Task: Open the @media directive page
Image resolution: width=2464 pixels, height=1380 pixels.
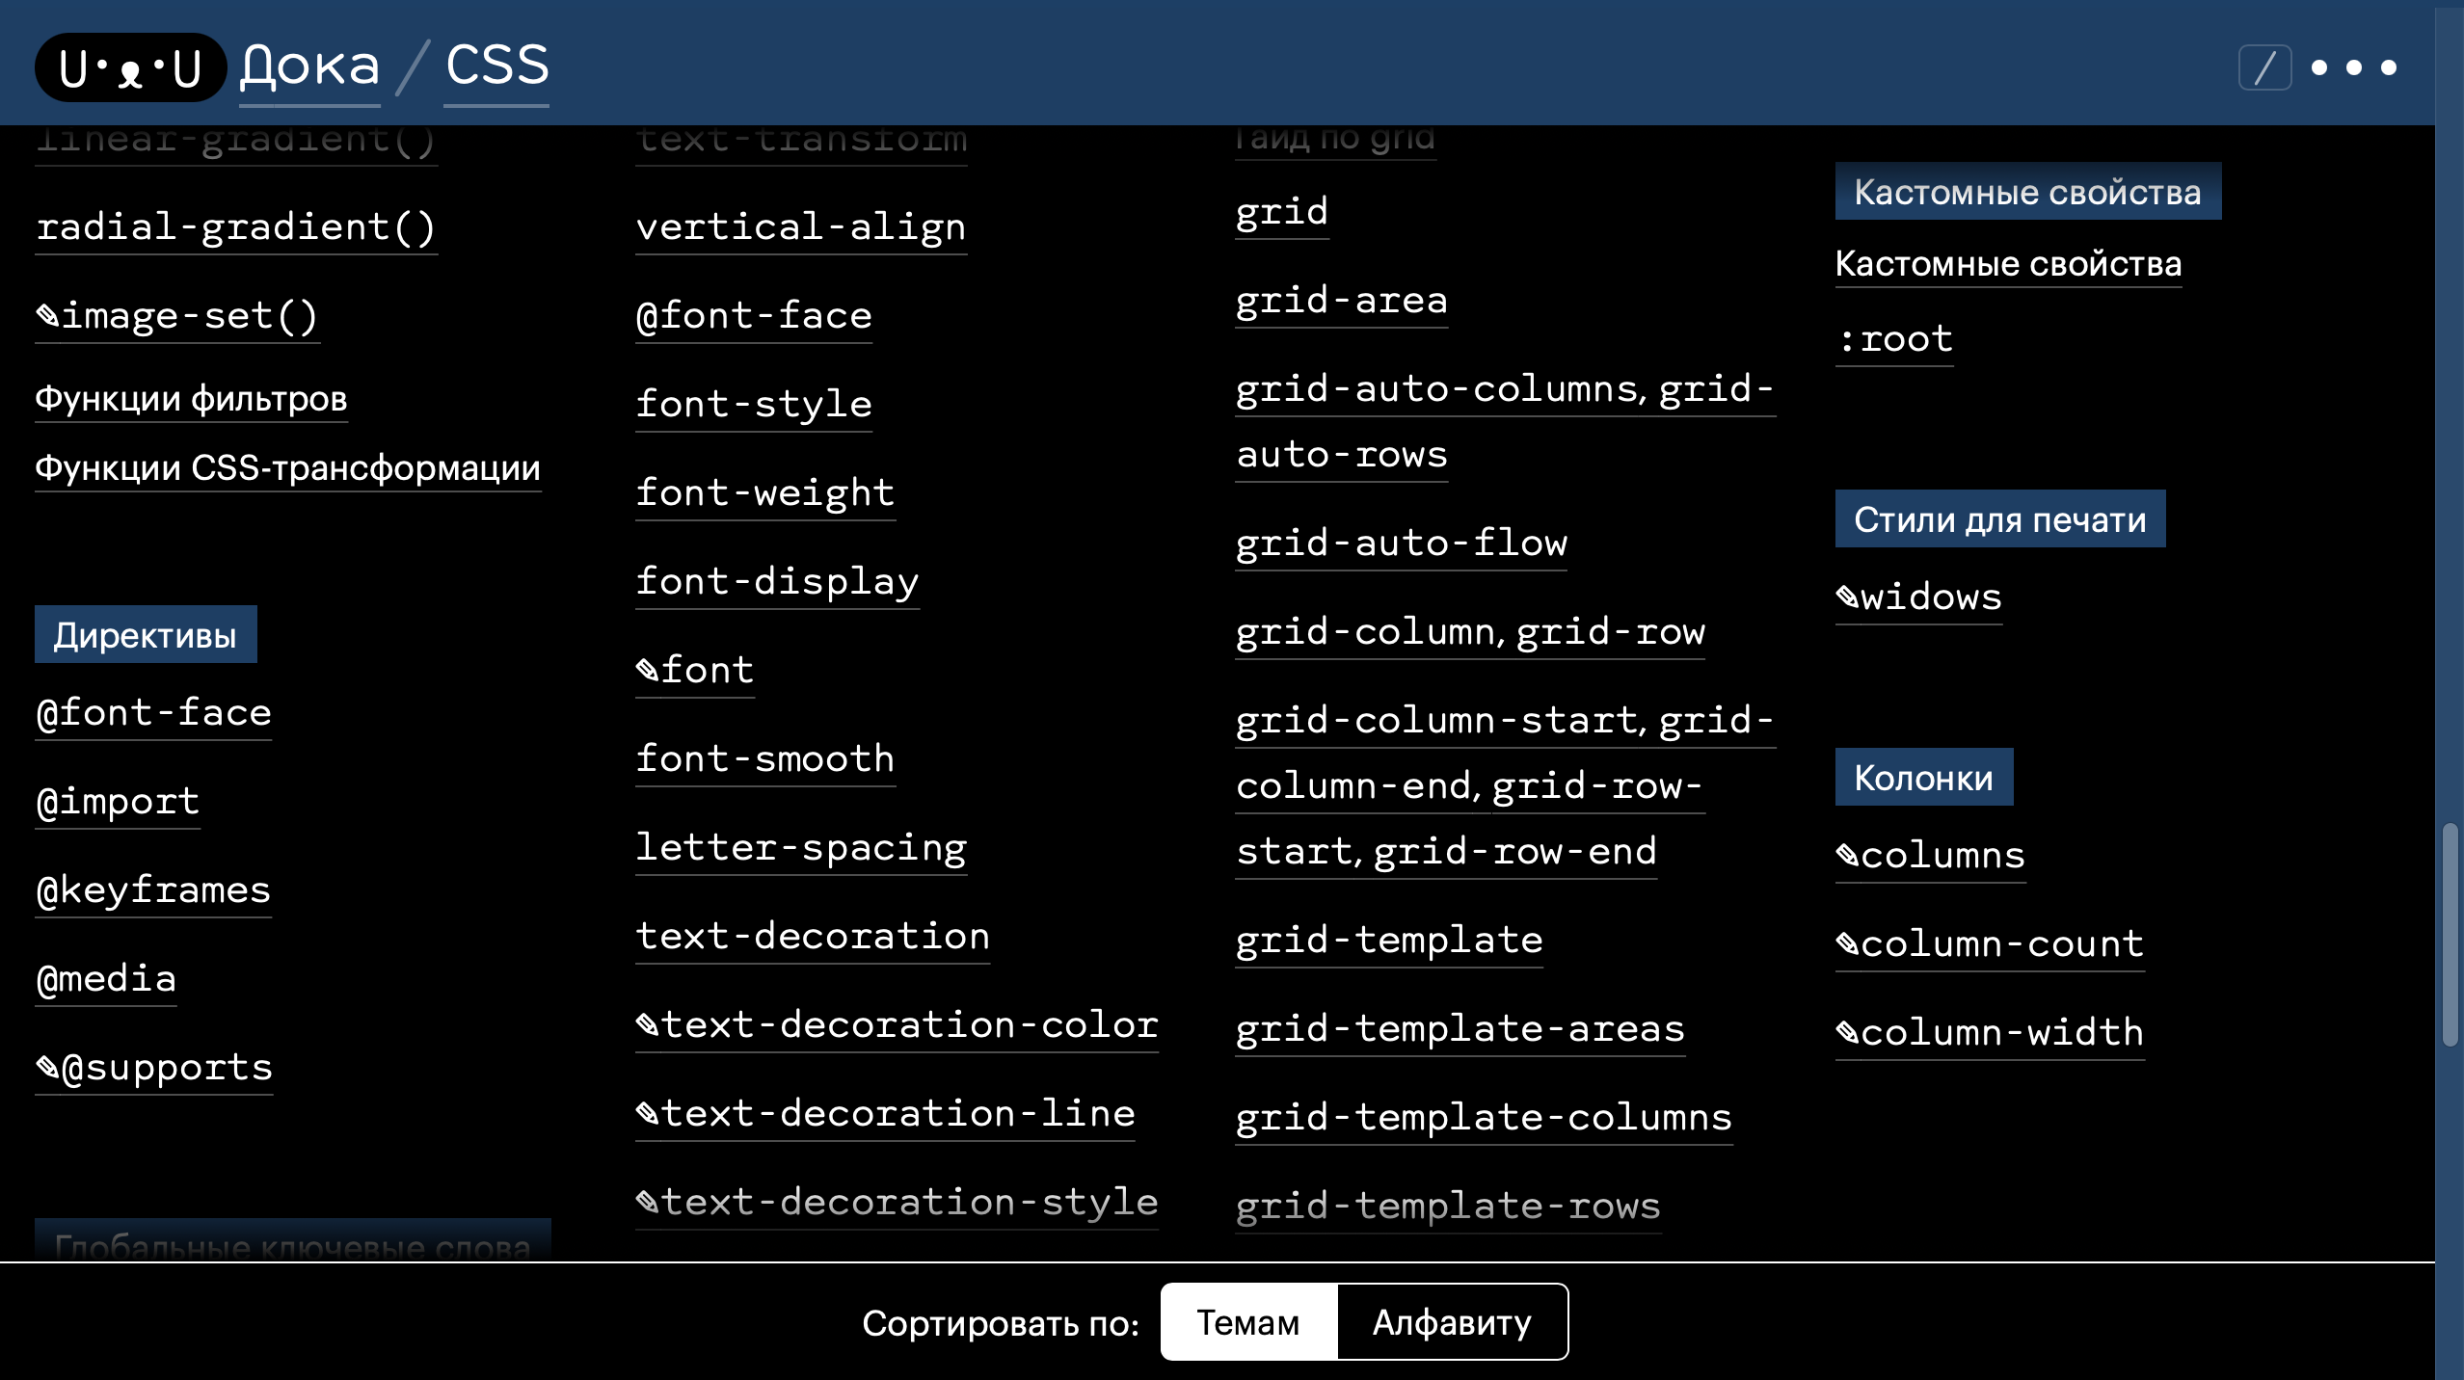Action: [x=104, y=978]
